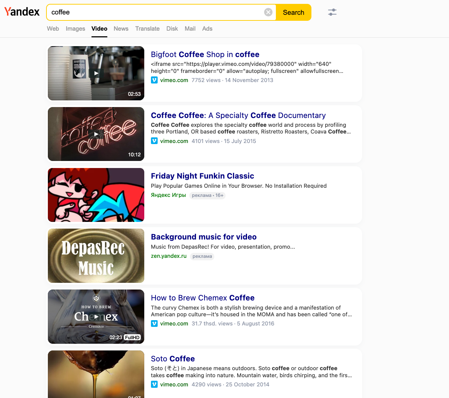Screen dimensions: 449x398
Task: Clear the search query with the X icon
Action: pyautogui.click(x=268, y=12)
